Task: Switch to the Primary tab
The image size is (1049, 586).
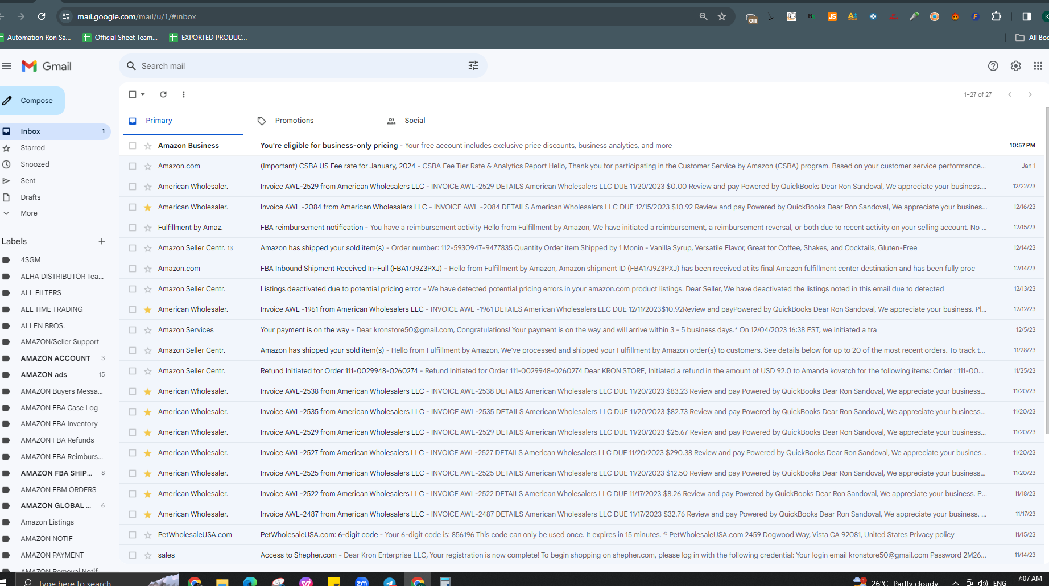Action: [x=183, y=121]
